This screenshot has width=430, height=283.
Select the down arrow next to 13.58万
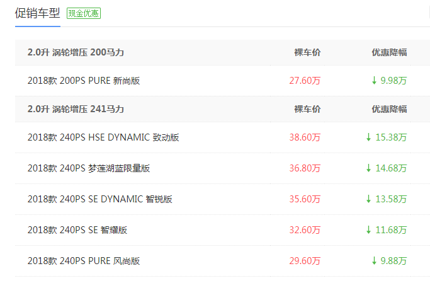coord(368,199)
